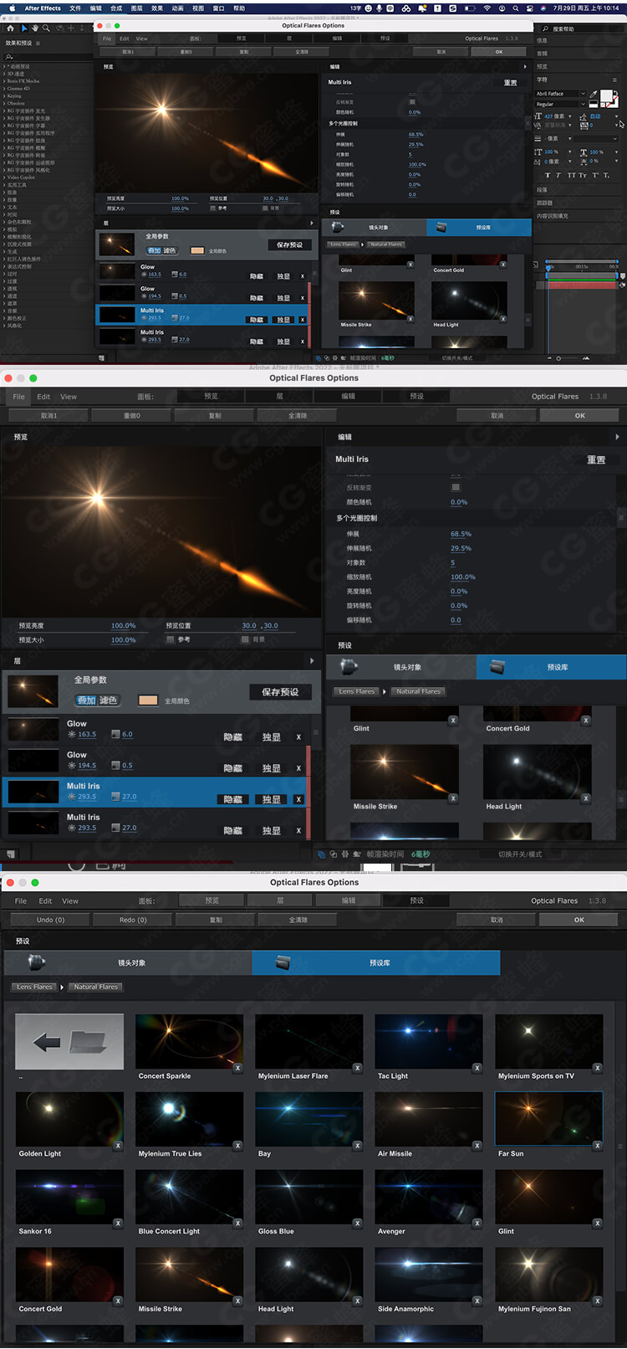The image size is (627, 1349).
Task: Click 编辑 panel arrow in the middle window
Action: click(617, 437)
